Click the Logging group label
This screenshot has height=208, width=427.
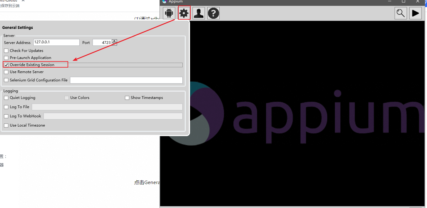(x=11, y=91)
